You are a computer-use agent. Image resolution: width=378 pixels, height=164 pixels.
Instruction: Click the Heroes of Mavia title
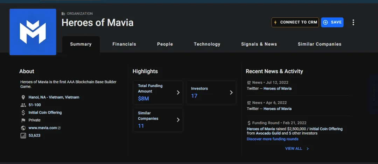click(97, 23)
